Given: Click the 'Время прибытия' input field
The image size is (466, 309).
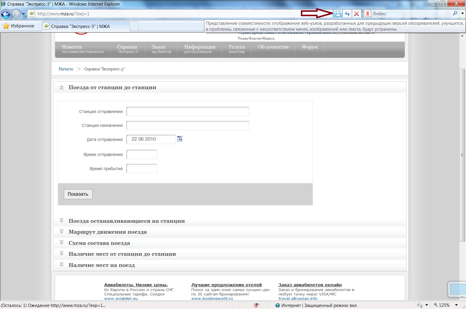Looking at the screenshot, I should tap(142, 169).
